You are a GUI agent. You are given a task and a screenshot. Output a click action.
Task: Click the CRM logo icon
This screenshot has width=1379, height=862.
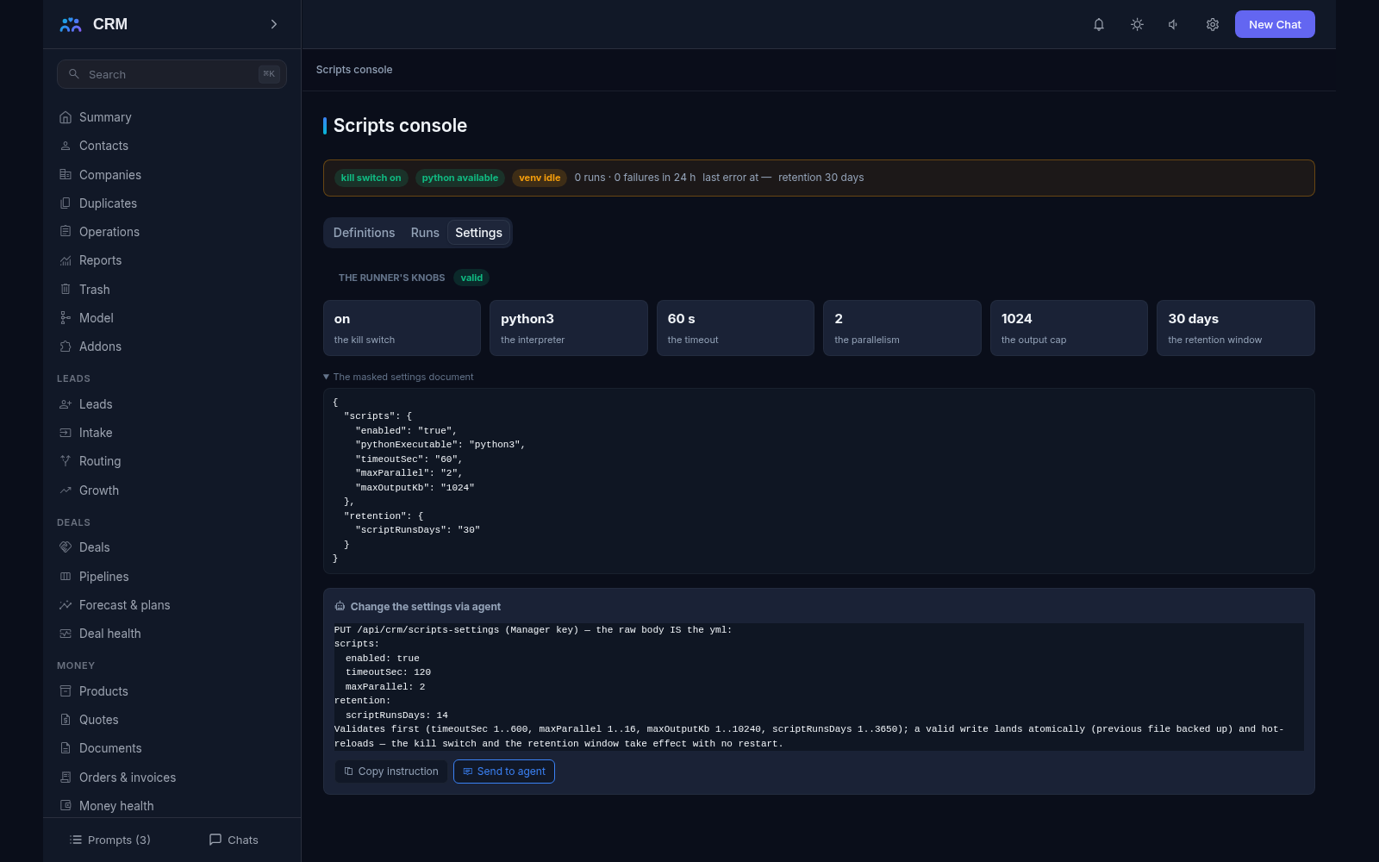71,24
